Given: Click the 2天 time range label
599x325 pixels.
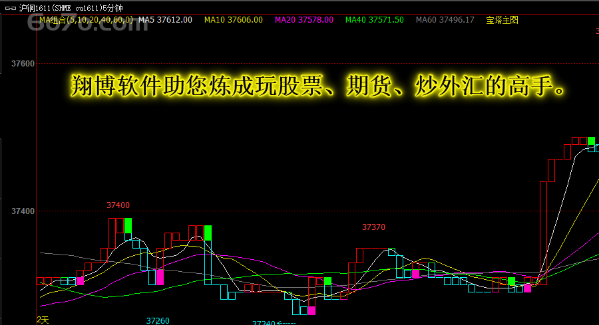Looking at the screenshot, I should click(x=43, y=320).
